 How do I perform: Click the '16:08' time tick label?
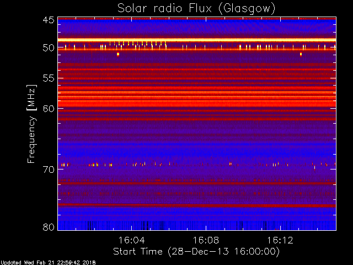click(x=206, y=240)
